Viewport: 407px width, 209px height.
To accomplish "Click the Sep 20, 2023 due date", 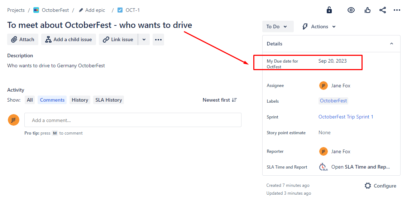I will [332, 61].
